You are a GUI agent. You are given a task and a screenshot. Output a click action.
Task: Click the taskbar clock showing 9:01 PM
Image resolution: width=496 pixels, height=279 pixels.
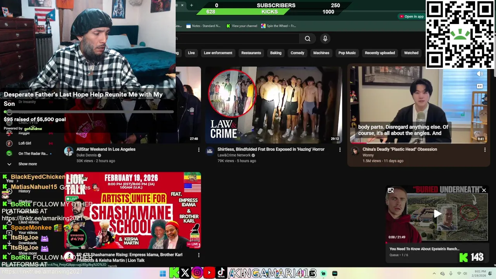click(x=478, y=274)
